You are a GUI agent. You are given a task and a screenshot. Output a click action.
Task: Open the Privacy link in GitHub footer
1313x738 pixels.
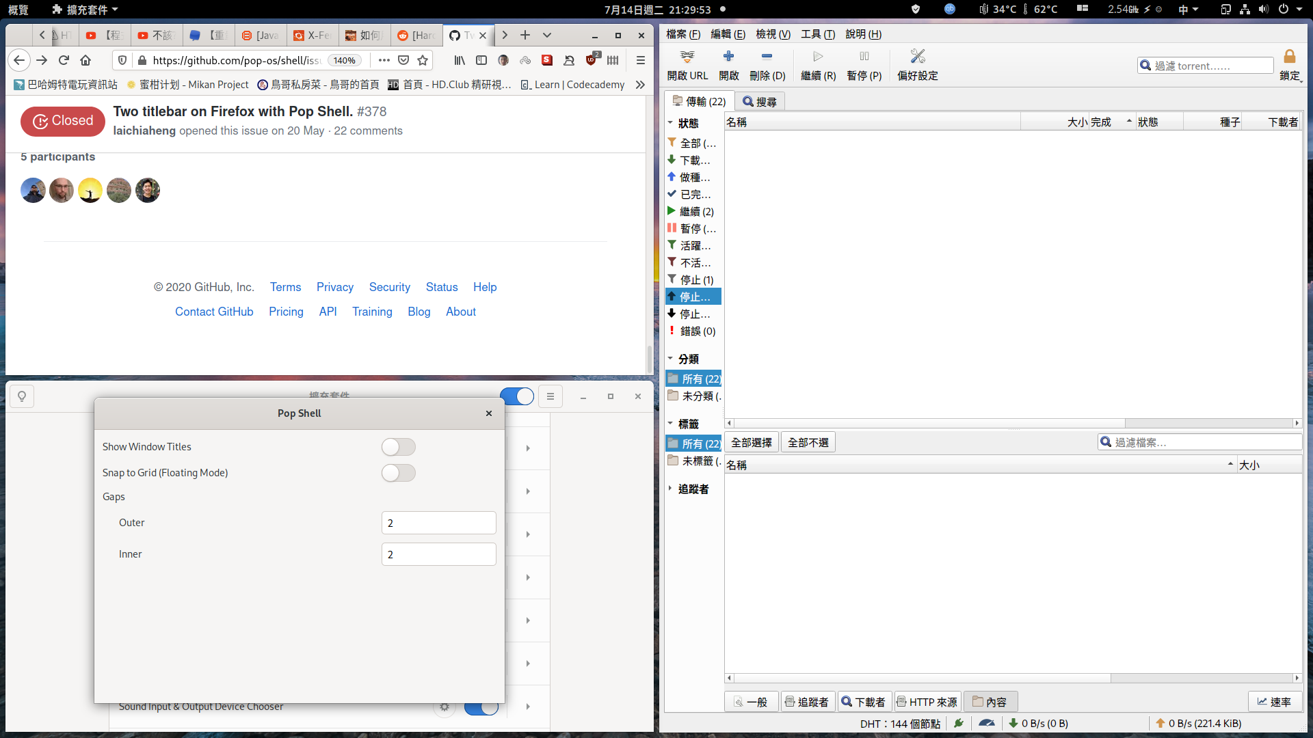click(x=335, y=287)
